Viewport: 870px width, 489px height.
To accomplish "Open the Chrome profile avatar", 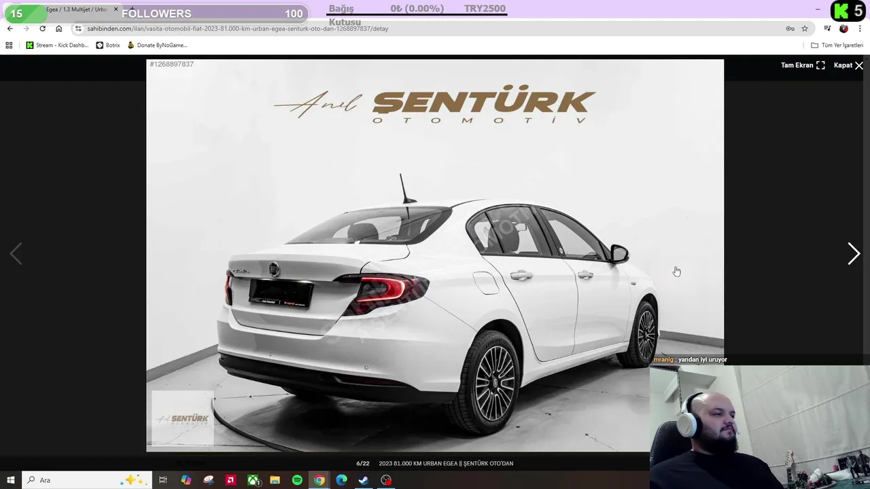I will coord(843,29).
